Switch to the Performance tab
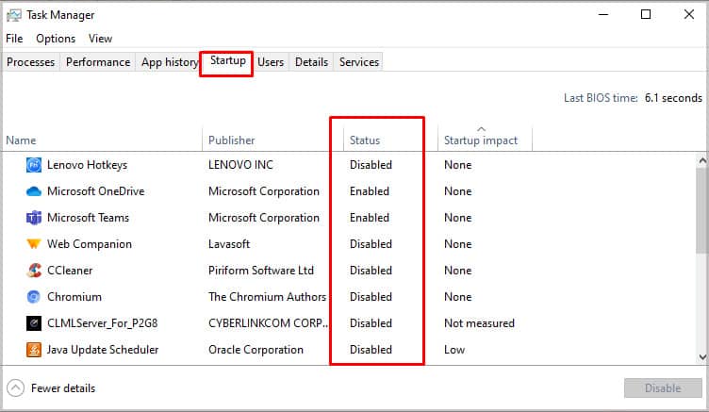The width and height of the screenshot is (709, 412). pos(98,62)
